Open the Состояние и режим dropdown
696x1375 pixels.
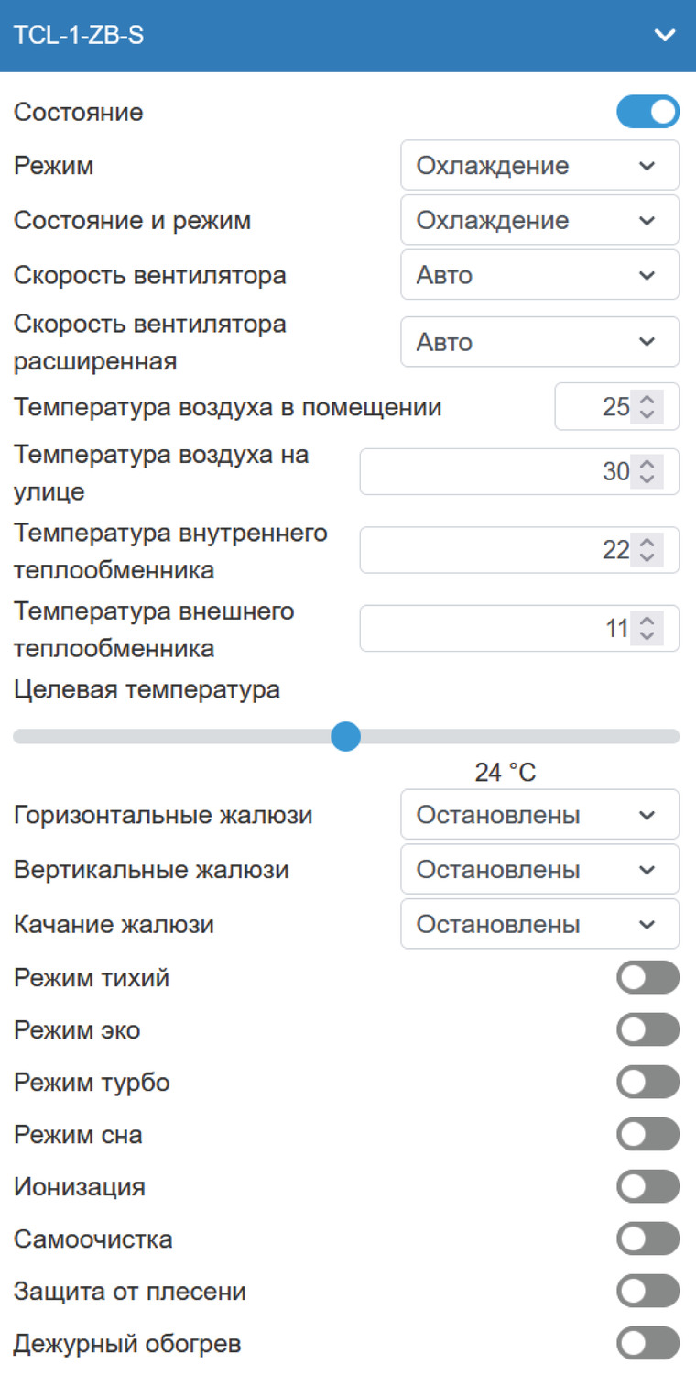[539, 221]
